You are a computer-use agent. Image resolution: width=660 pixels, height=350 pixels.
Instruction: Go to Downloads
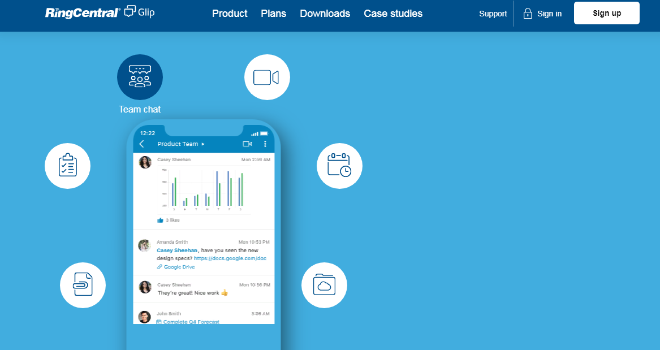pyautogui.click(x=325, y=14)
